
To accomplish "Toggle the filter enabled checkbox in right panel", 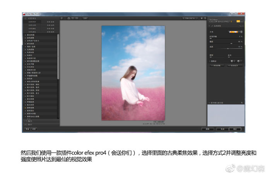I will point(210,27).
